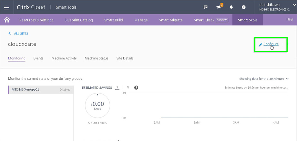
Task: Switch to the Machine Activity tab
Action: [x=64, y=58]
